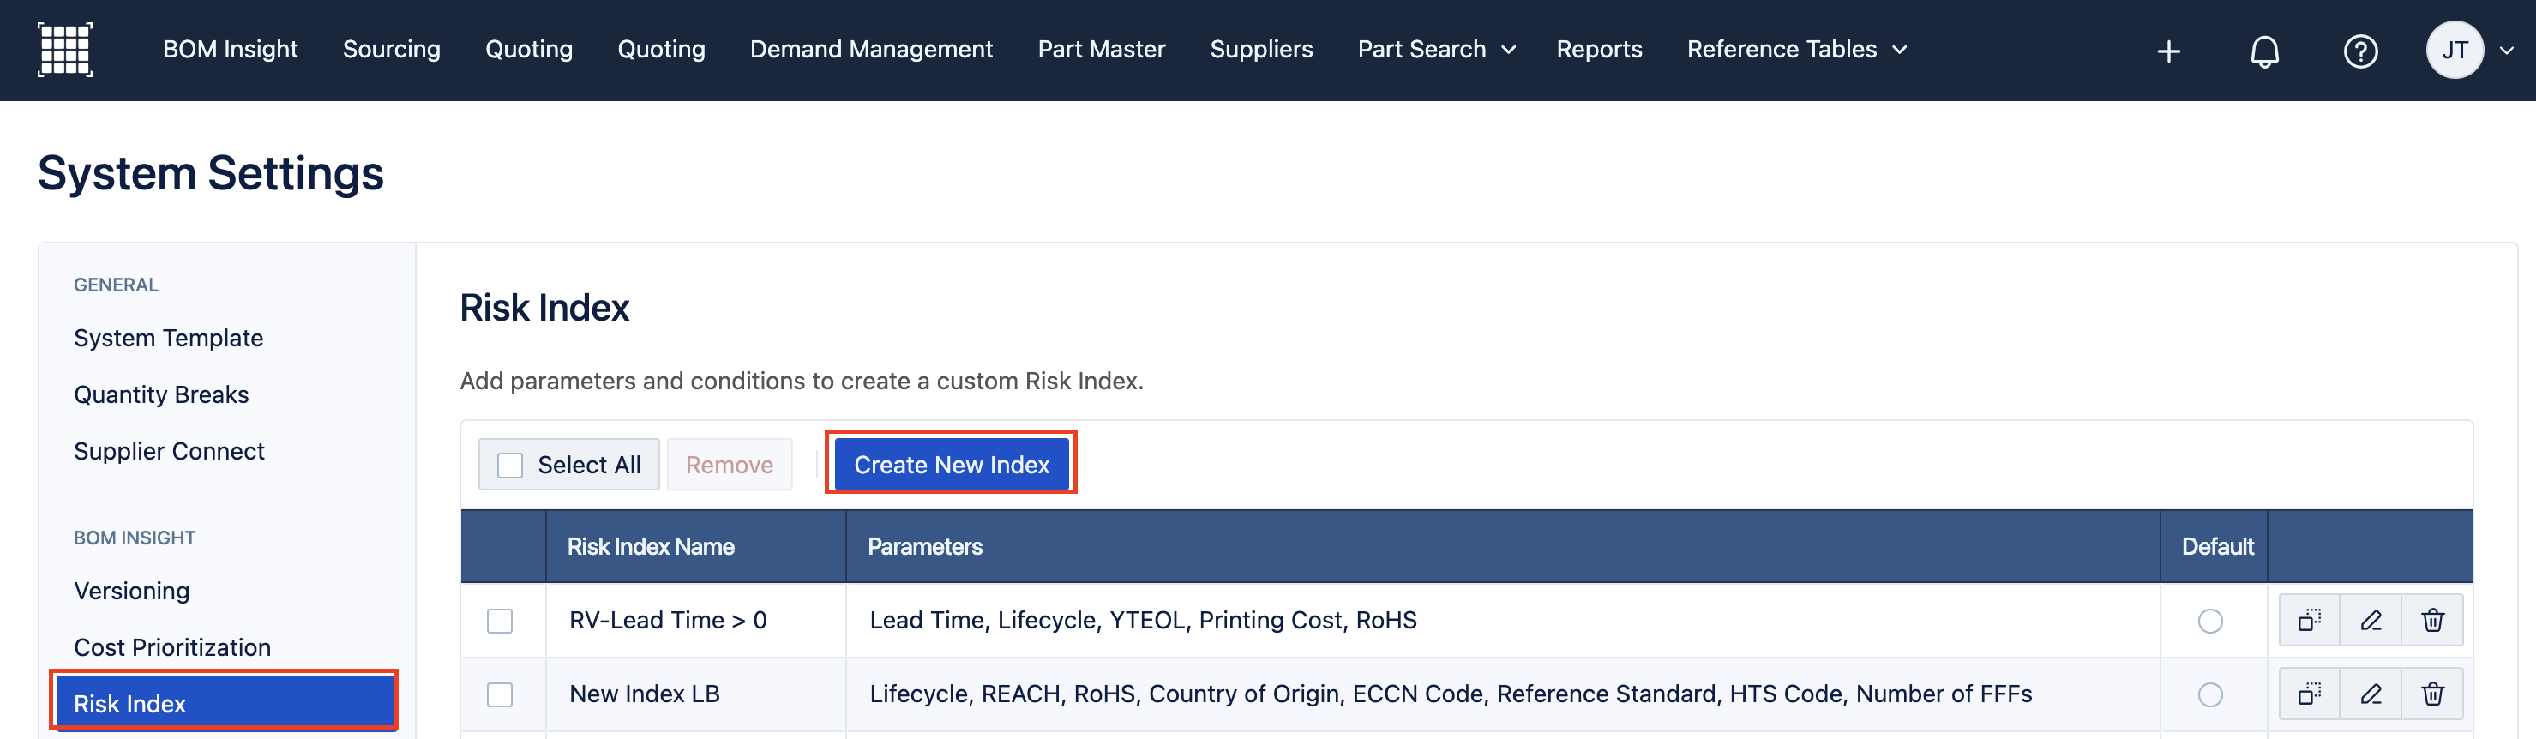Click the plus add icon in header
The height and width of the screenshot is (739, 2536).
(2169, 51)
